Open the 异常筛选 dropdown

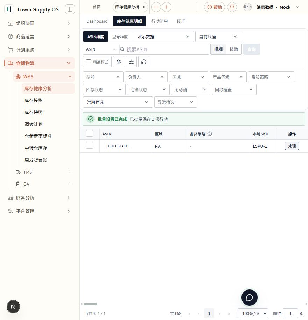[x=176, y=102]
